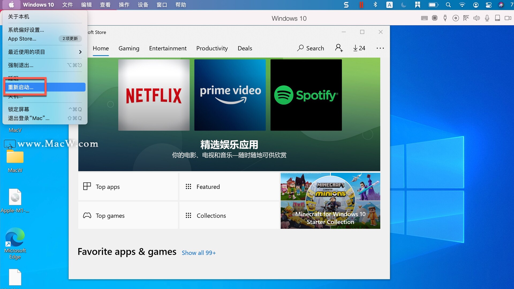Select the blank document icon below Microsoft Edge
The height and width of the screenshot is (289, 514).
coord(15,278)
